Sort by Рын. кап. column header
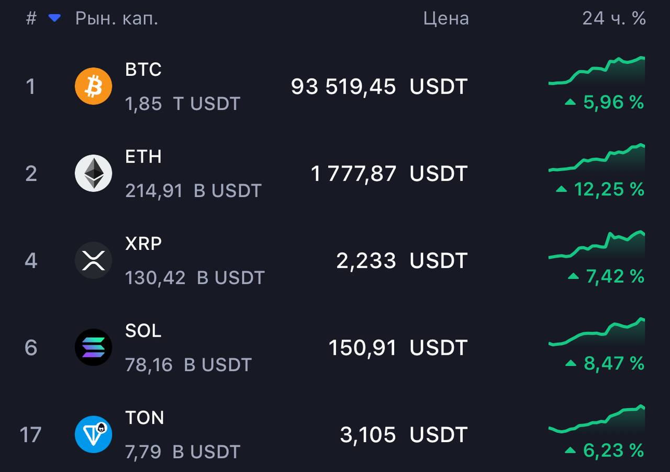The image size is (670, 472). point(117,18)
